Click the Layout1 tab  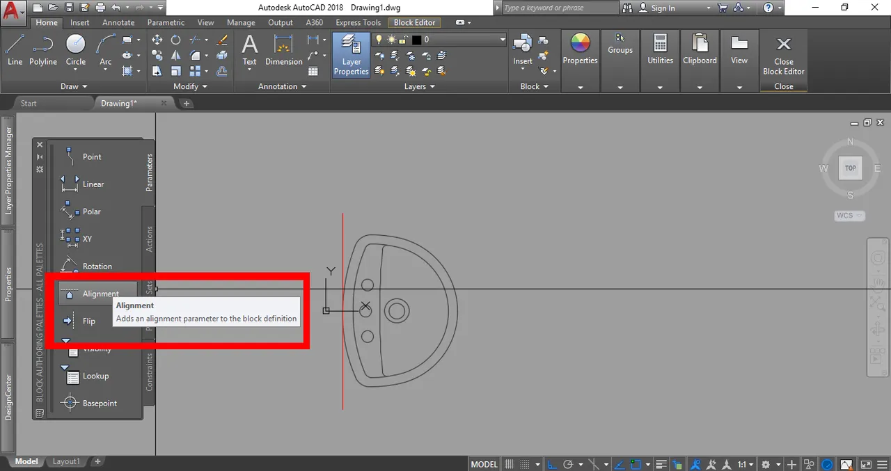pos(67,461)
